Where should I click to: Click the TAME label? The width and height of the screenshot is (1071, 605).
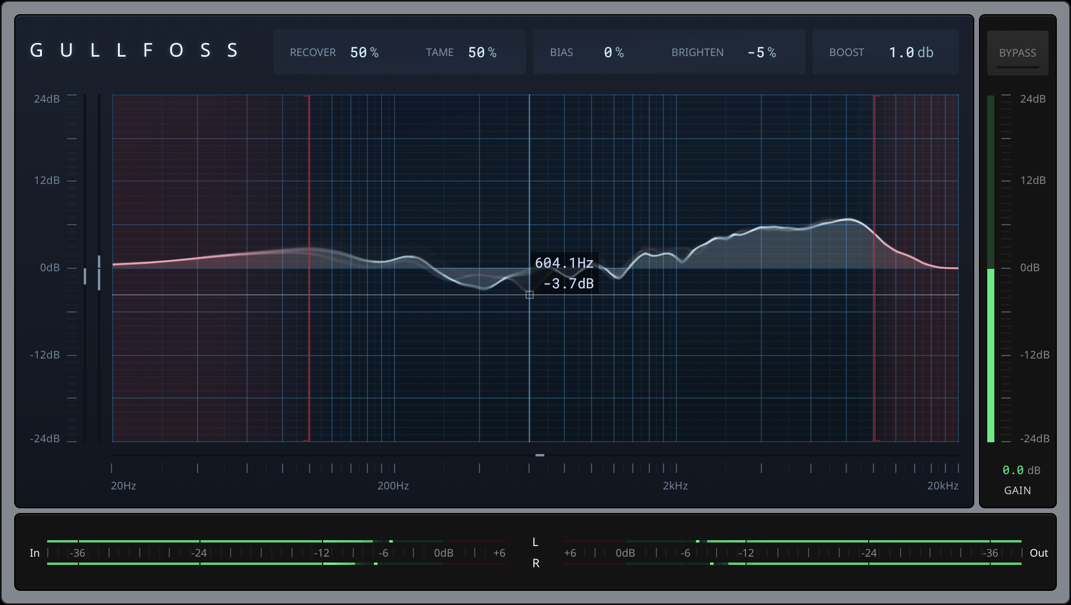(x=440, y=52)
